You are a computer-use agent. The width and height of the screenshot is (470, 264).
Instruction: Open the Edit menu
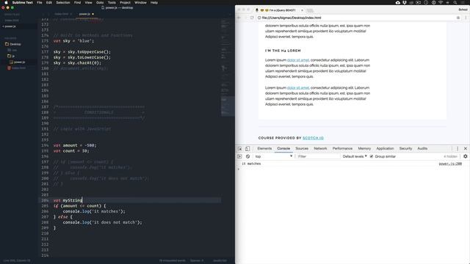click(49, 2)
